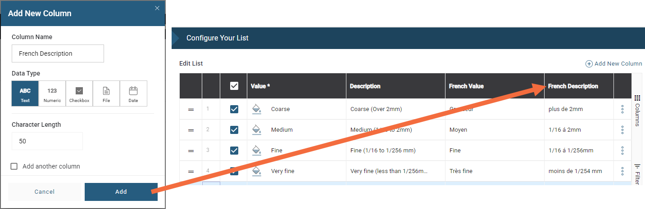
Task: Select the Very fine value cell
Action: pyautogui.click(x=296, y=171)
